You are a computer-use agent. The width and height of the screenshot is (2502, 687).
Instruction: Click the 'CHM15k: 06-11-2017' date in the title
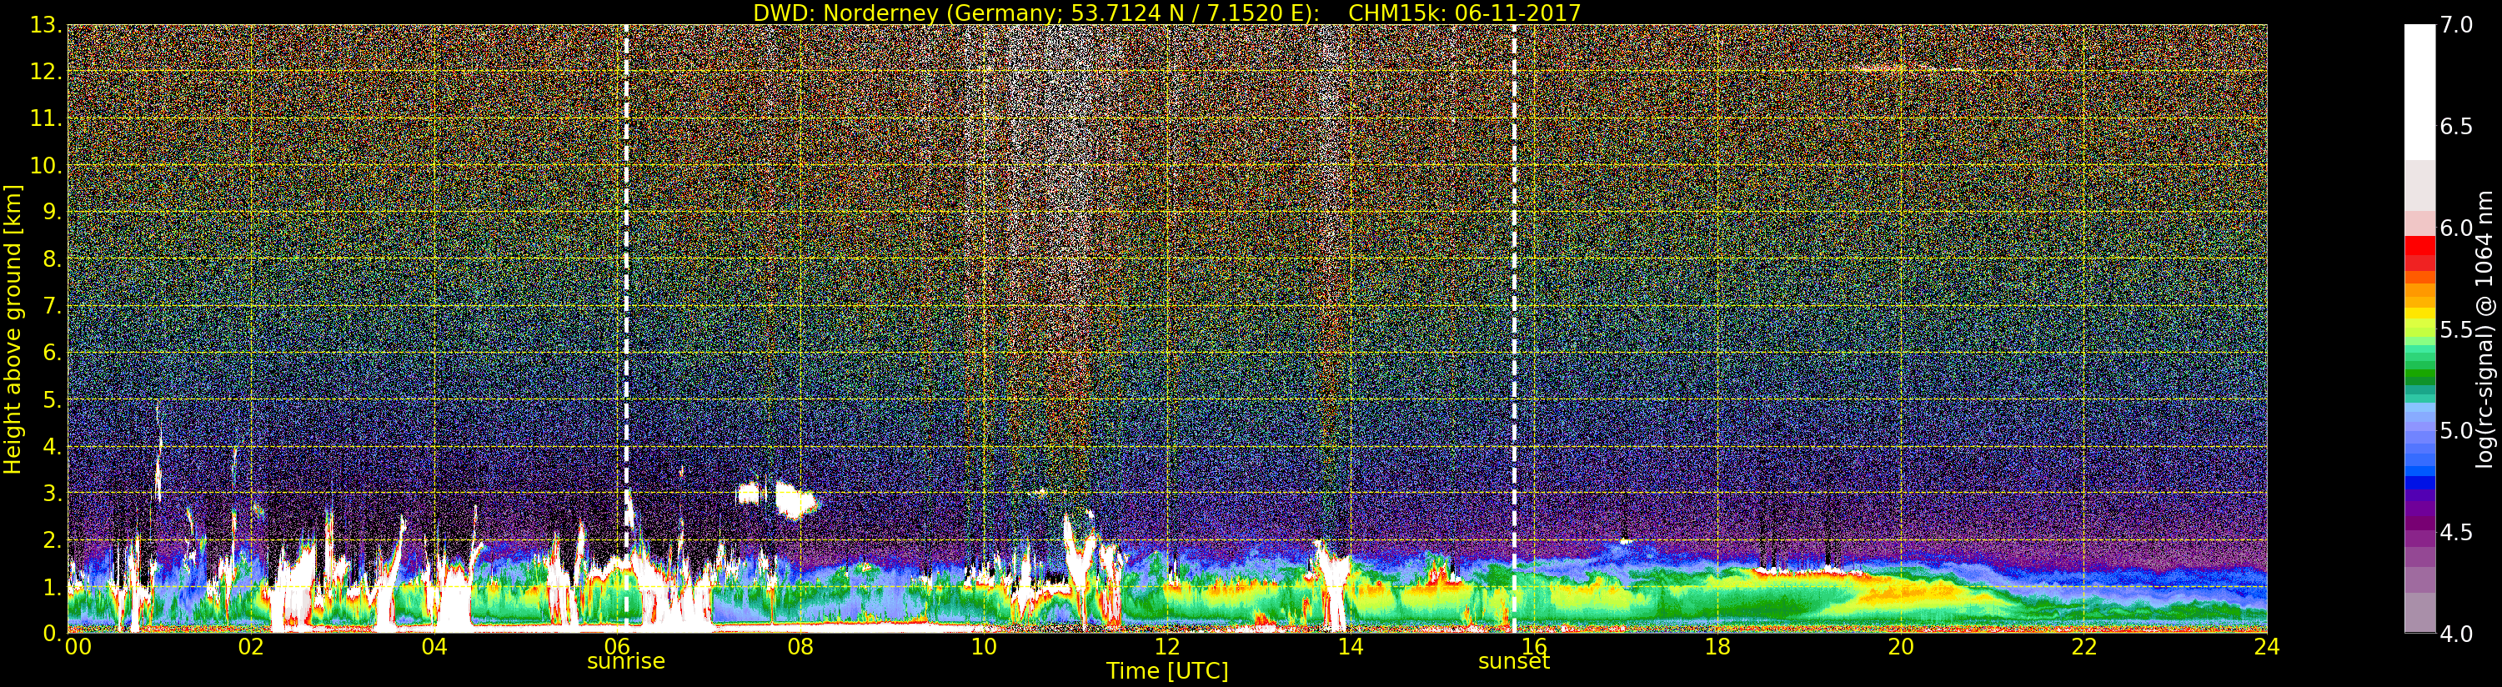(1464, 13)
